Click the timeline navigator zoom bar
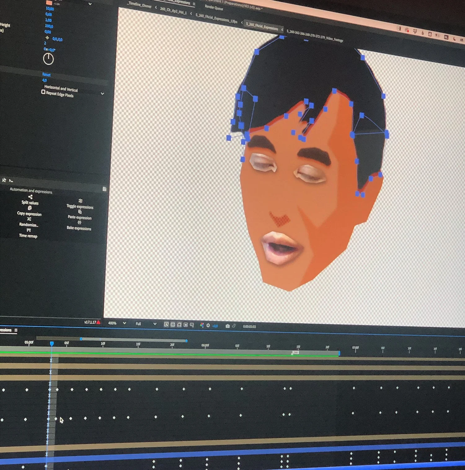 coord(134,340)
